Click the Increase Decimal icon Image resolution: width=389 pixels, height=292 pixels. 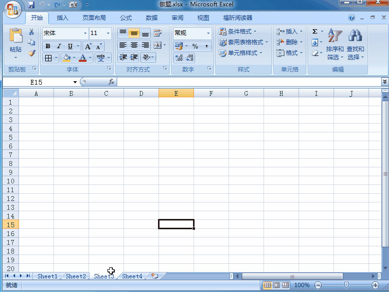tap(179, 57)
